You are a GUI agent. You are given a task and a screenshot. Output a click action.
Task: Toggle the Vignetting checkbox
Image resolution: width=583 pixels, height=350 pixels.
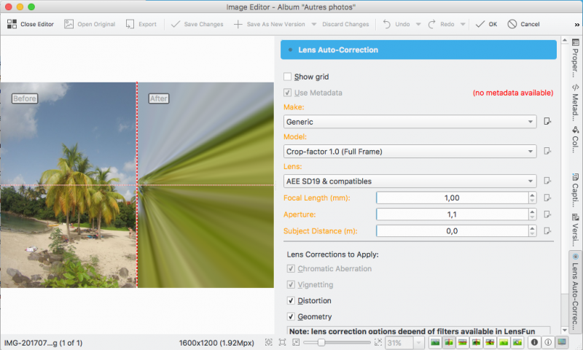pos(291,284)
